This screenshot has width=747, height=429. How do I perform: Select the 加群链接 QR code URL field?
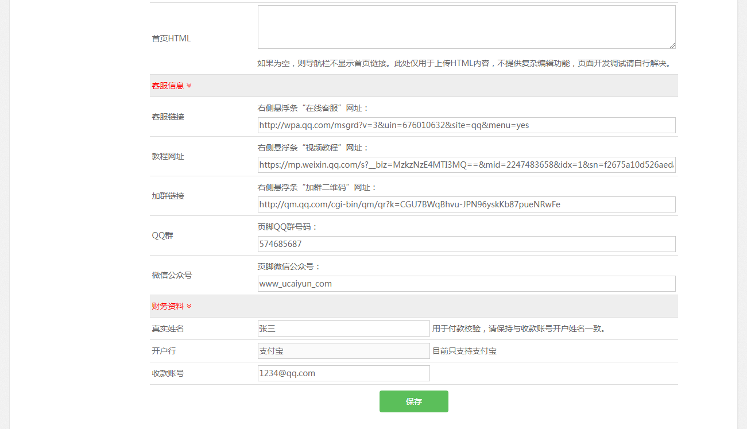(466, 204)
